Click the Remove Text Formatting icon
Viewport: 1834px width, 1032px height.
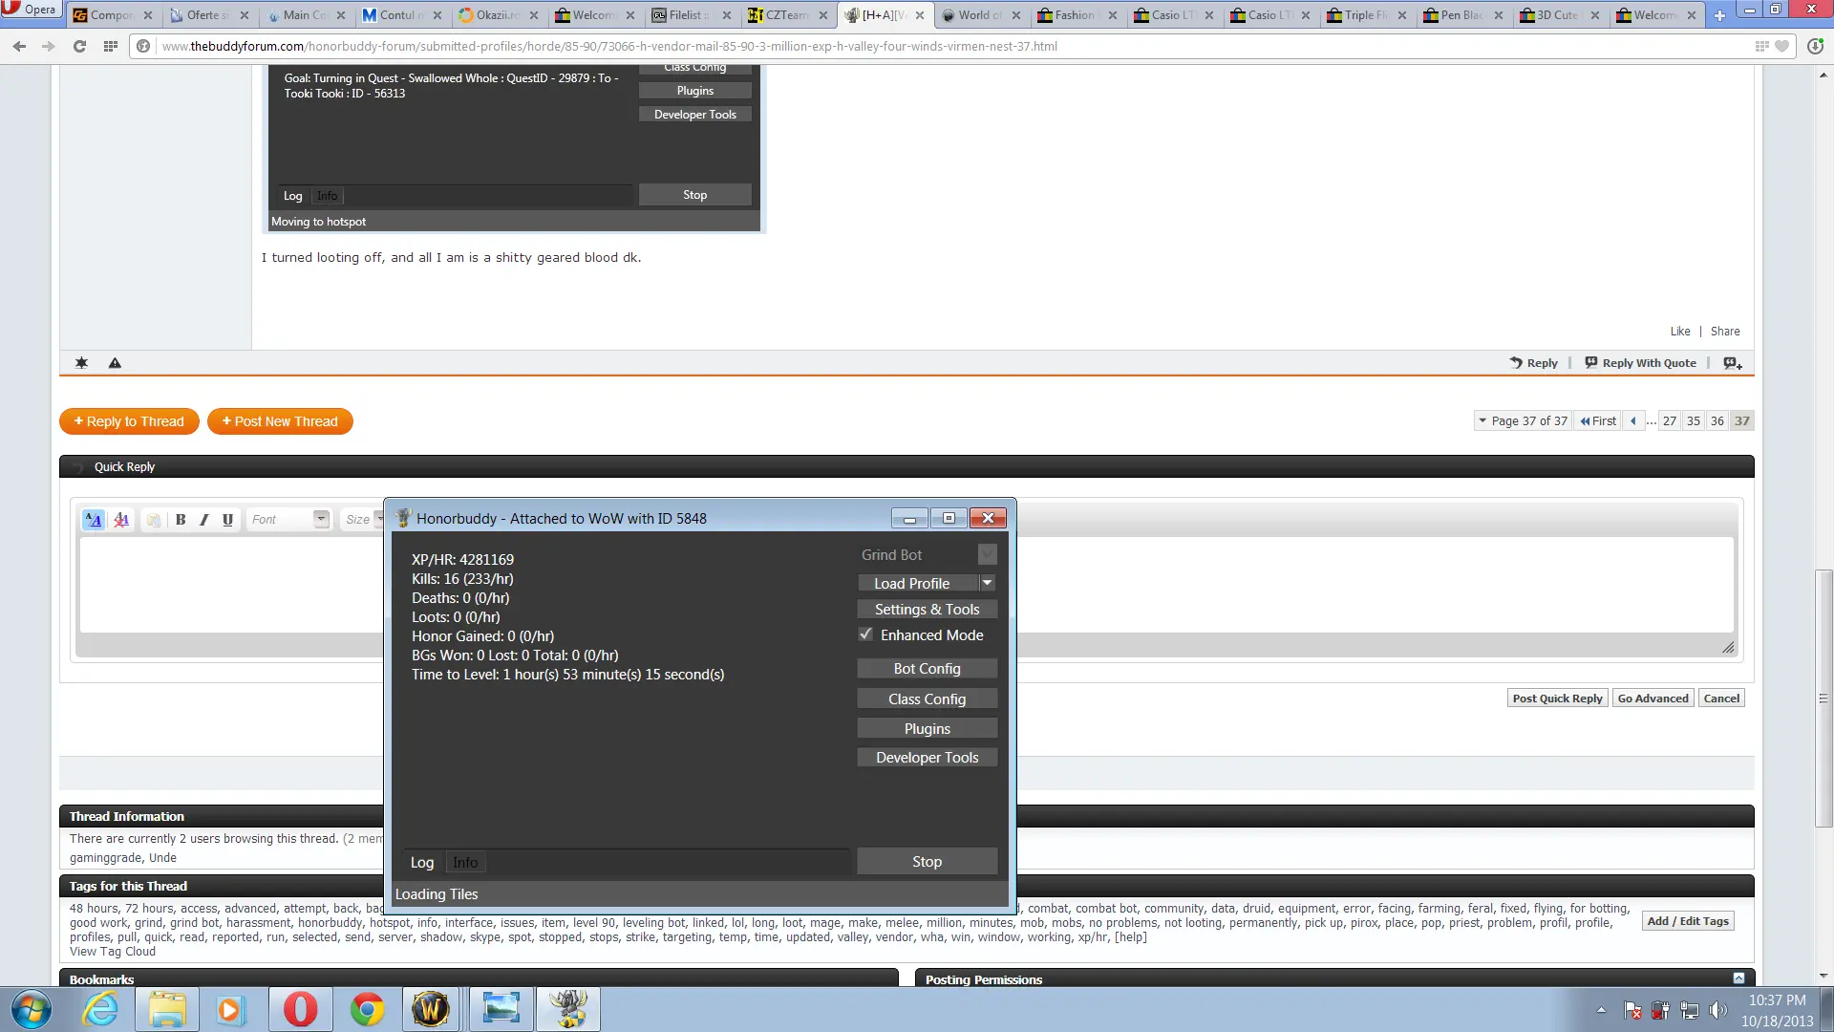tap(121, 519)
